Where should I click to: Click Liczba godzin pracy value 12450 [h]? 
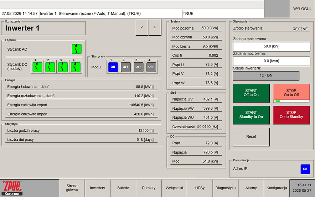[146, 130]
